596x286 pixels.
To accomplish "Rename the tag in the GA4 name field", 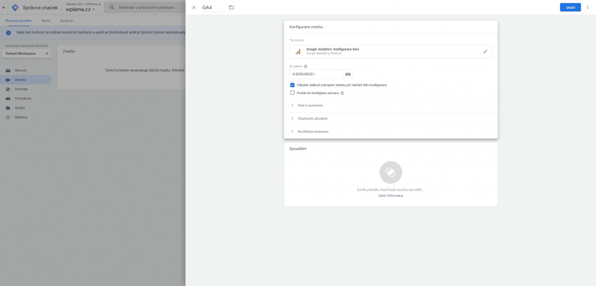I will pyautogui.click(x=214, y=8).
